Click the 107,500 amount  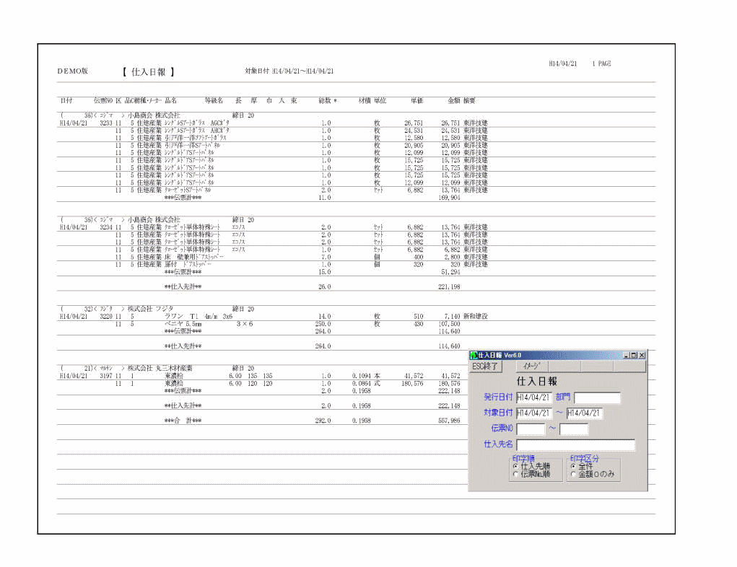[x=449, y=324]
